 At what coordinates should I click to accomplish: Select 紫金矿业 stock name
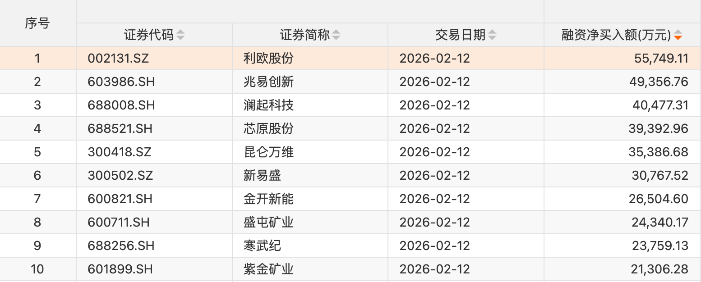click(x=268, y=269)
